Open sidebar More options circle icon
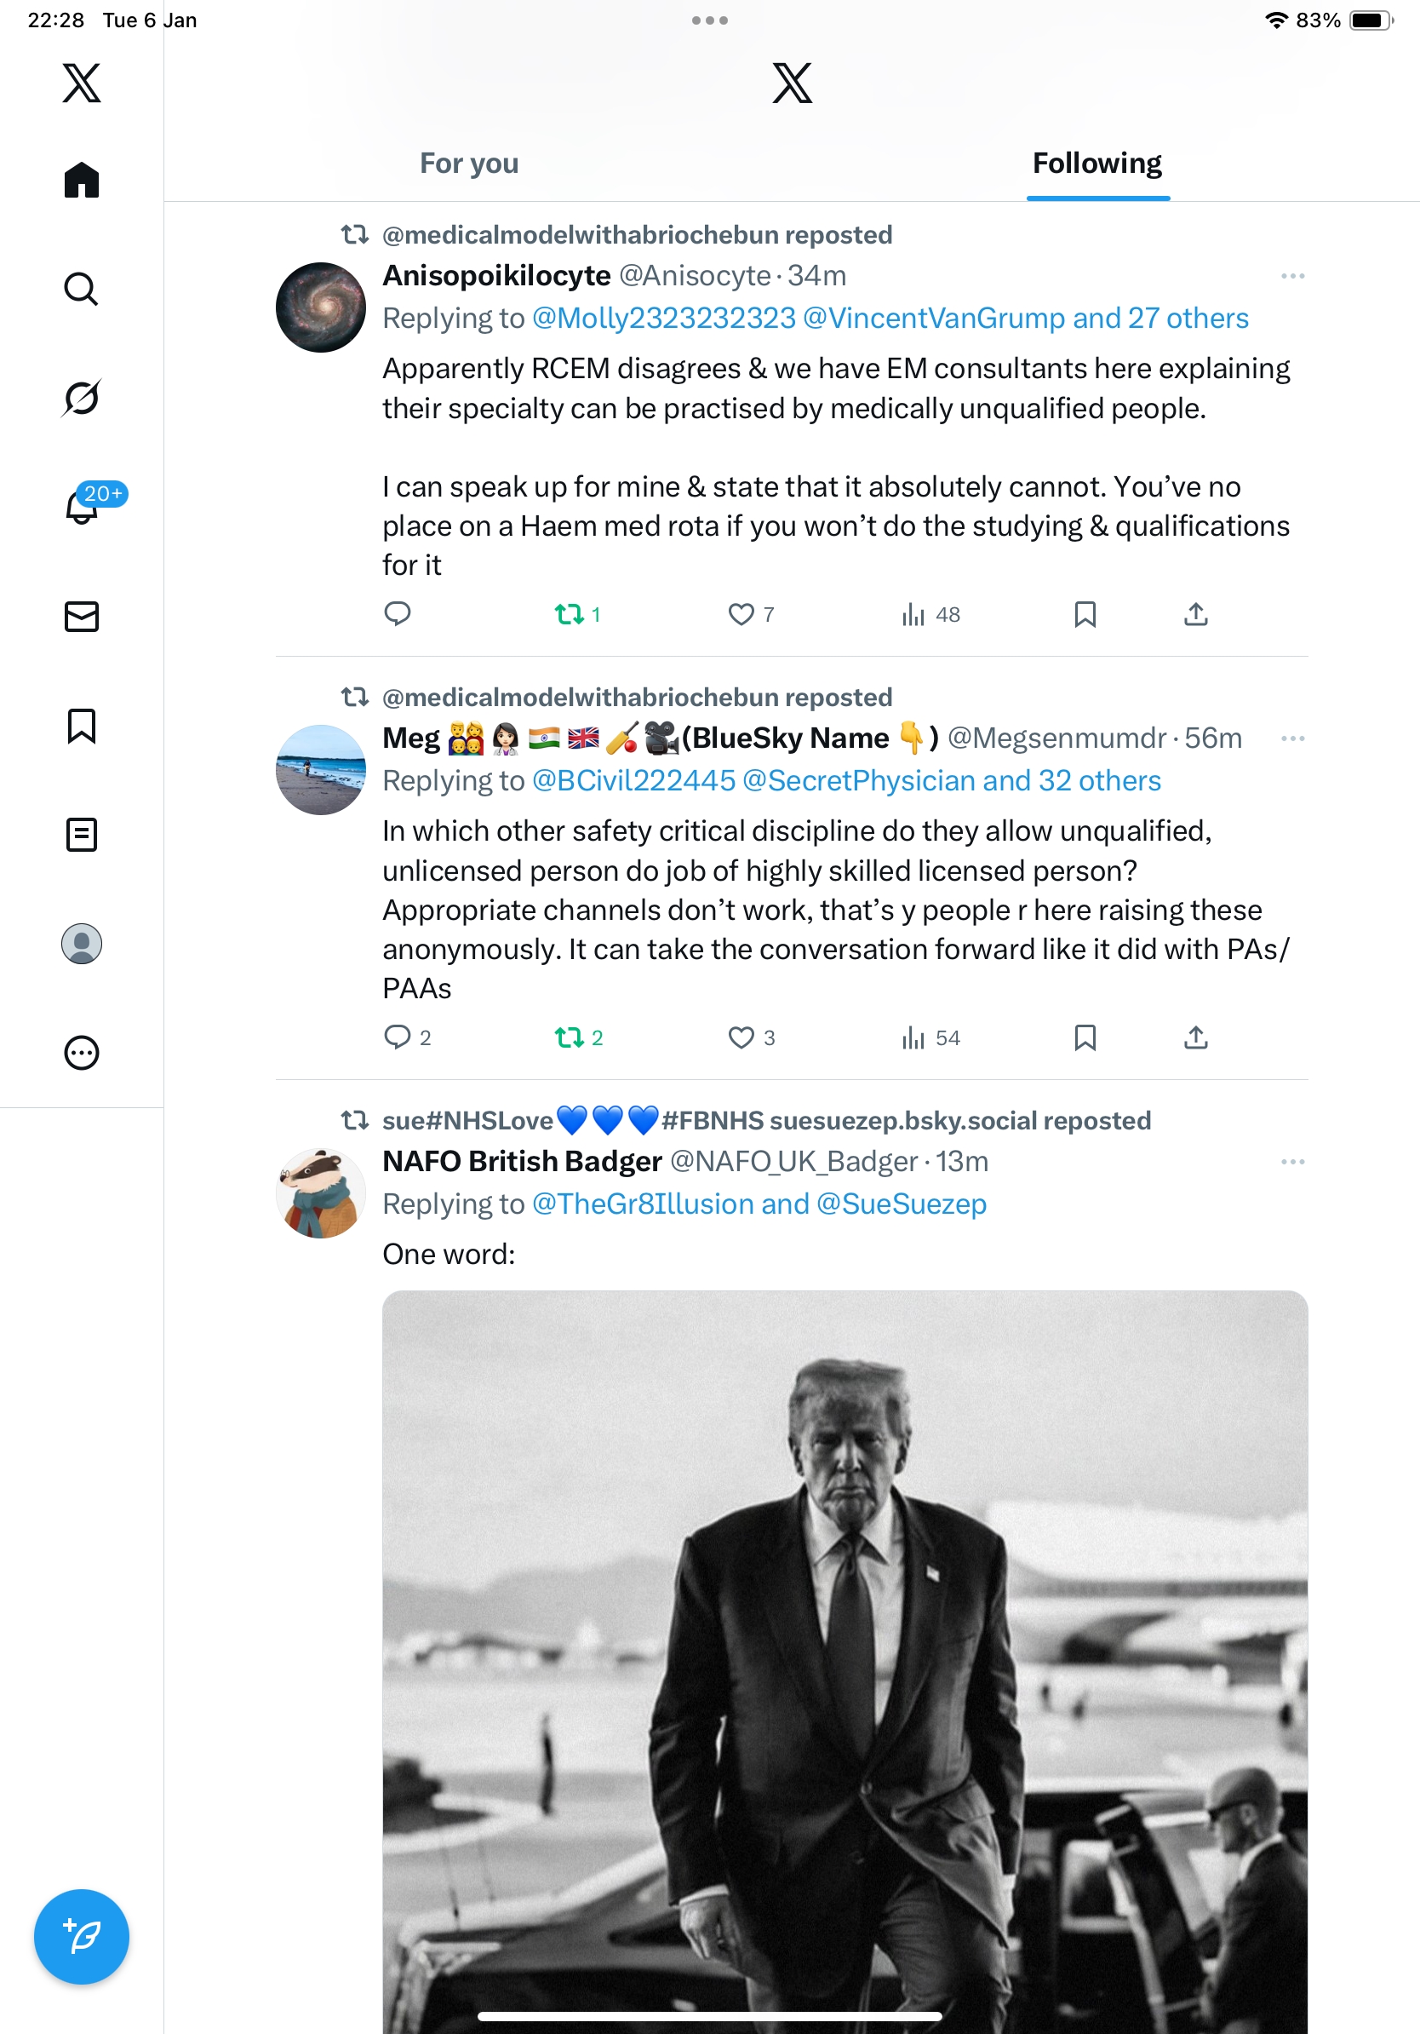The width and height of the screenshot is (1420, 2034). pyautogui.click(x=82, y=1053)
